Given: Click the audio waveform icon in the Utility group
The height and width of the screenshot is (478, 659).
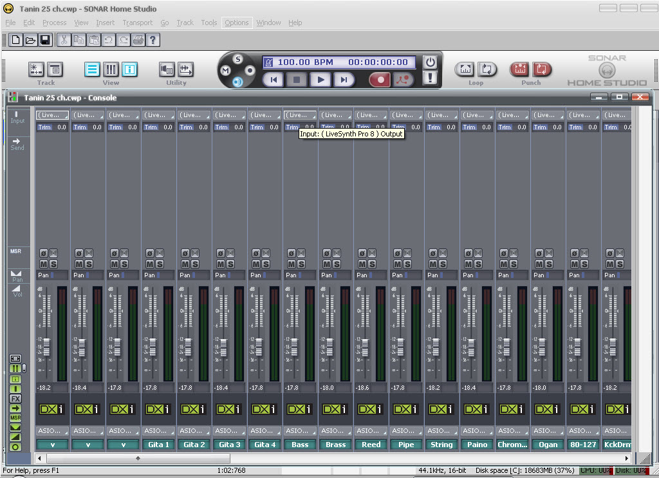Looking at the screenshot, I should [x=185, y=69].
